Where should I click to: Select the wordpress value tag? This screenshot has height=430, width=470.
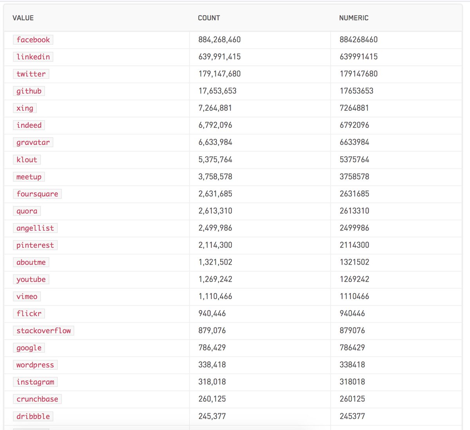[35, 365]
